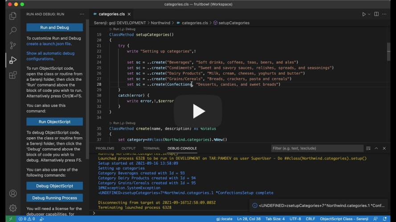Click the UTF-8 encoding indicator
This screenshot has width=396, height=222.
point(295,219)
